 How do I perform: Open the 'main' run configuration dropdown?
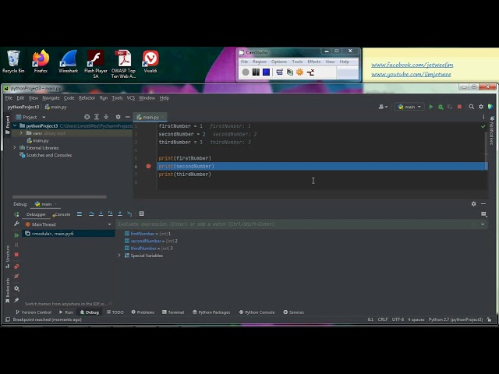[x=409, y=107]
